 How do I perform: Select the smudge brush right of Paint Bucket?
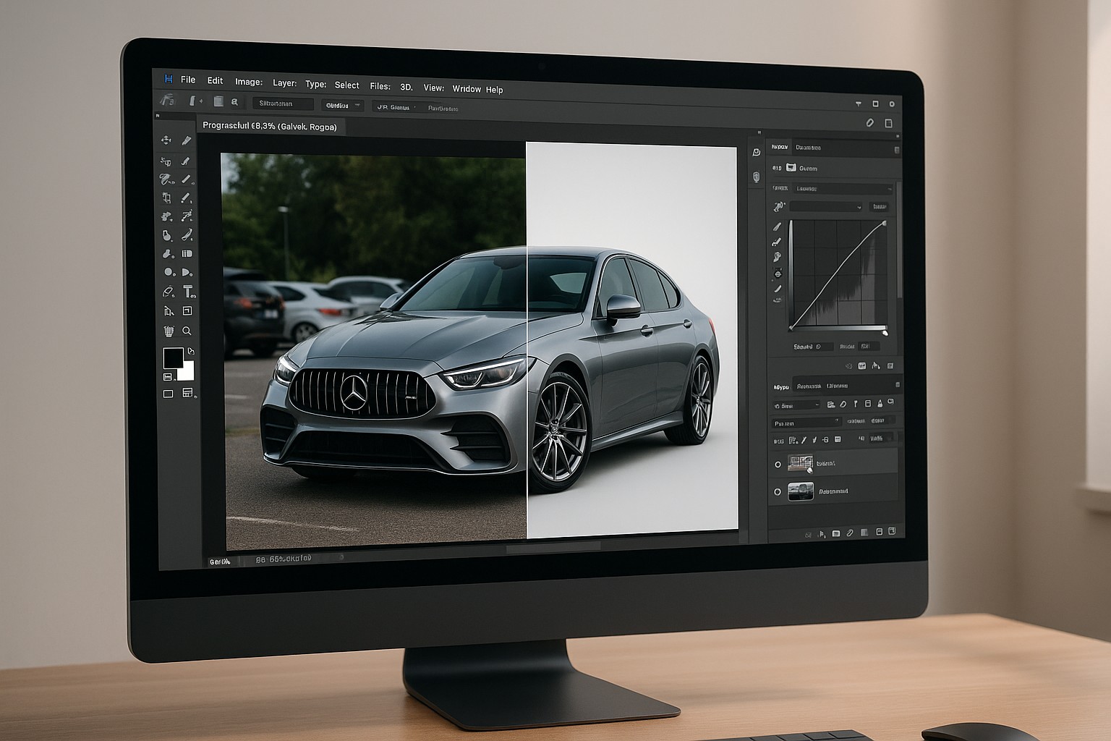point(187,234)
